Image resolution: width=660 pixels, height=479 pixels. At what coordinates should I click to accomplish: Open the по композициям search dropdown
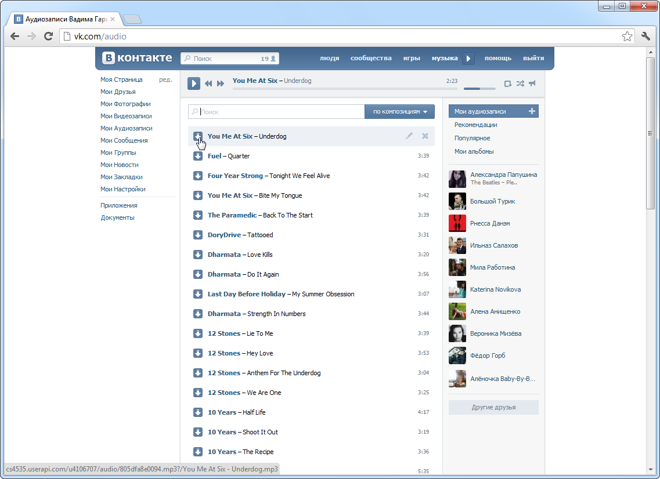[x=399, y=111]
